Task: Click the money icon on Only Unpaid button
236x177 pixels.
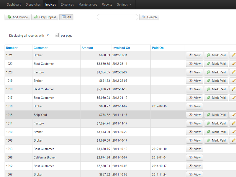Action: (35, 17)
